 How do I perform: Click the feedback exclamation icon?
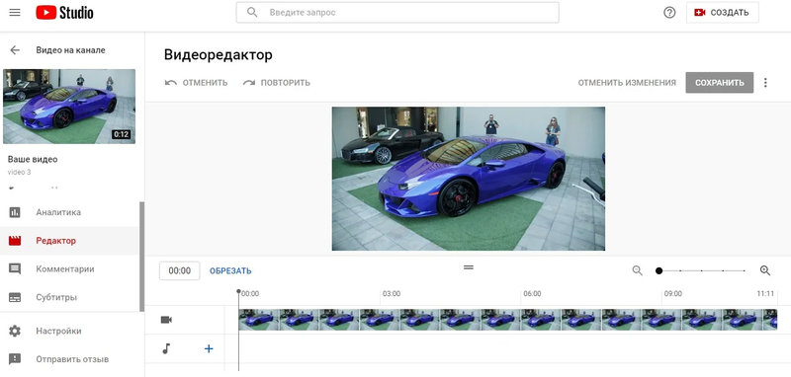coord(15,359)
